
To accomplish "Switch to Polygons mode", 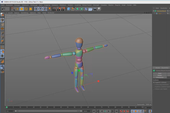I will 2,42.
